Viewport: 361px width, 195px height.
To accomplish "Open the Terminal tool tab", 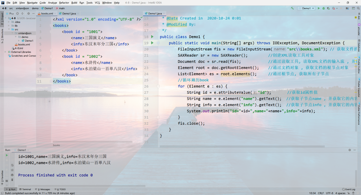I will [25, 189].
